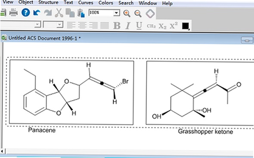Screen dimensions: 254x158
Task: Toggle Bold formatting
Action: click(117, 25)
